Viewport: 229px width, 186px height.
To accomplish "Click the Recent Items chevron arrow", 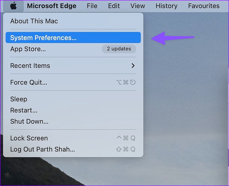I will (x=133, y=66).
